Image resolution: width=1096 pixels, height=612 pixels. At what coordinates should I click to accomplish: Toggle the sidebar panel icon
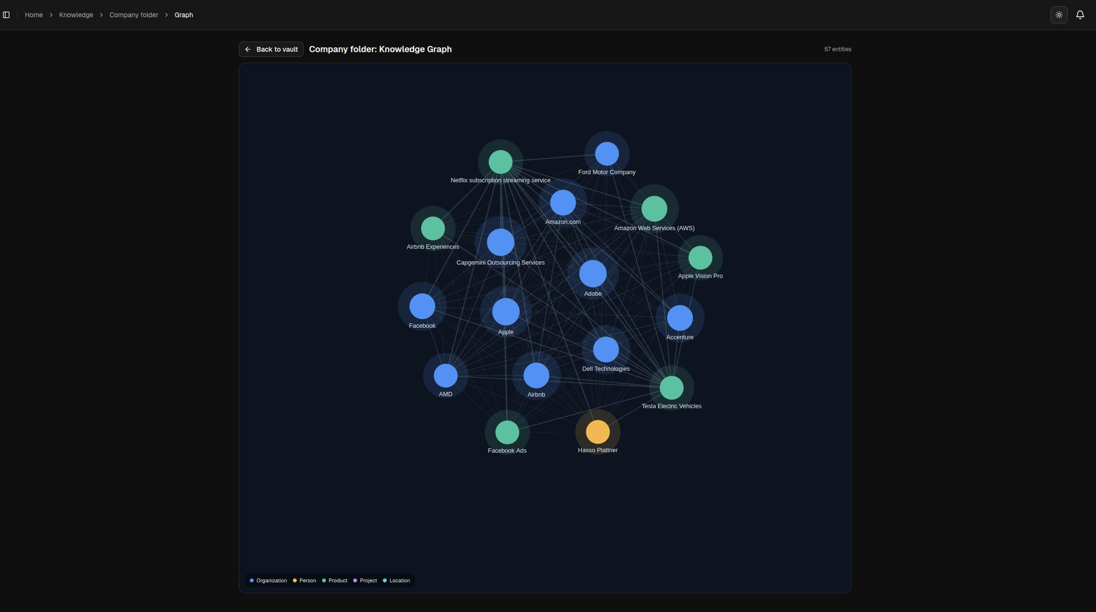pos(6,15)
